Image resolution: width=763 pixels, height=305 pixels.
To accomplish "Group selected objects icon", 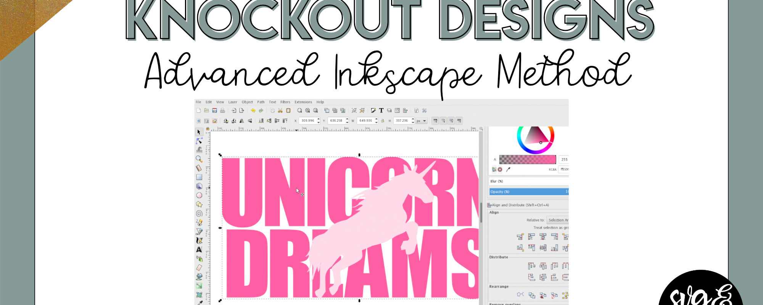I will 354,111.
